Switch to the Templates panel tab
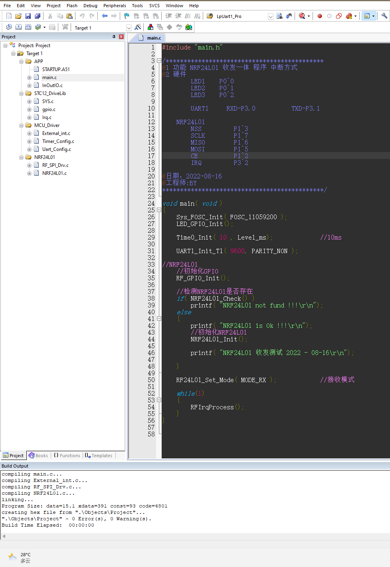The width and height of the screenshot is (390, 567). [99, 456]
